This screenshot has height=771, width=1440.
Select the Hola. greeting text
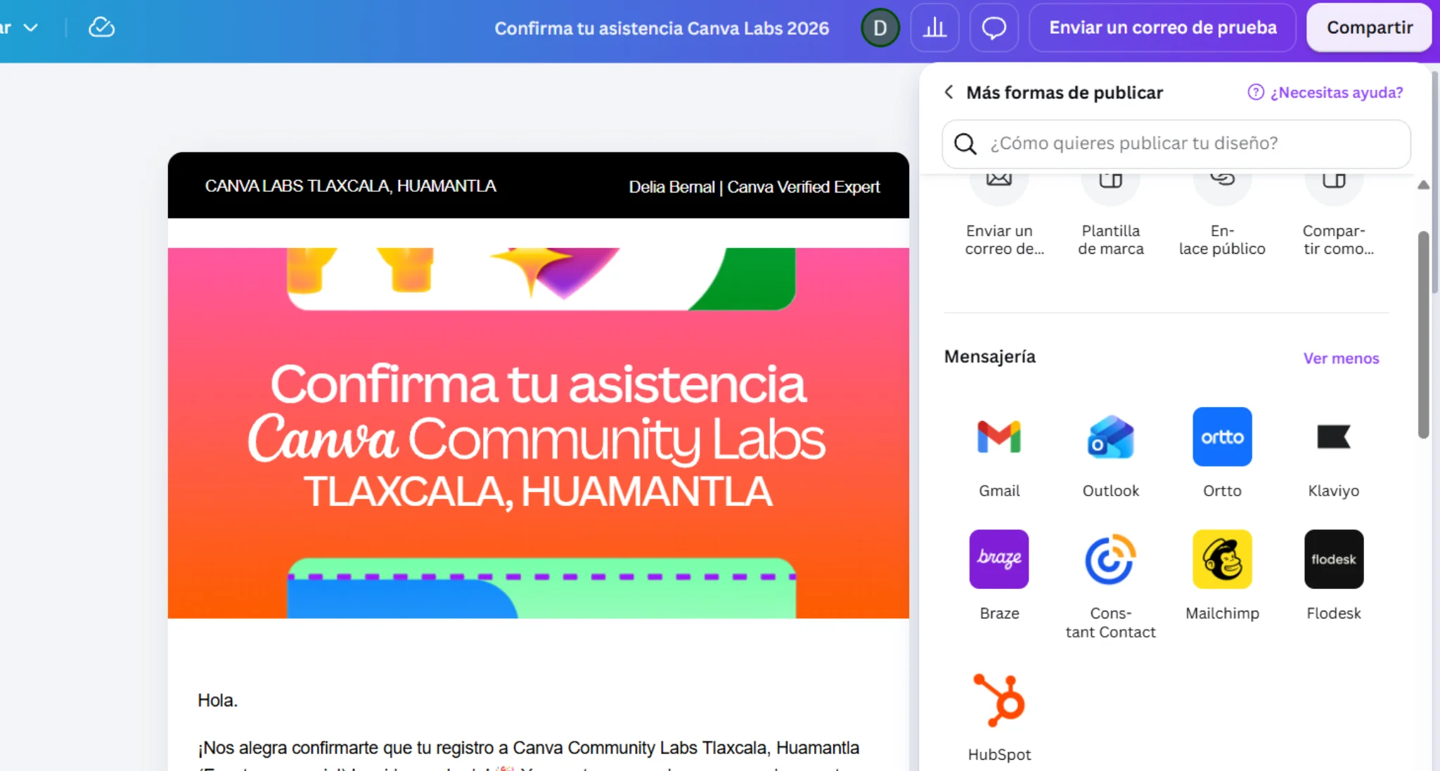click(x=218, y=700)
